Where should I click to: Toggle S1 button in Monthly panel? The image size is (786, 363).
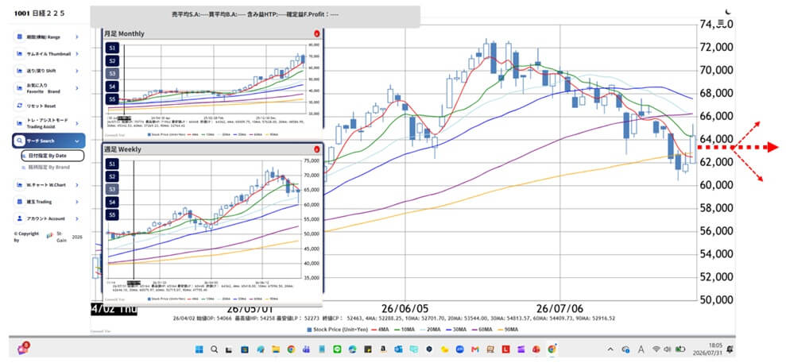pos(112,48)
